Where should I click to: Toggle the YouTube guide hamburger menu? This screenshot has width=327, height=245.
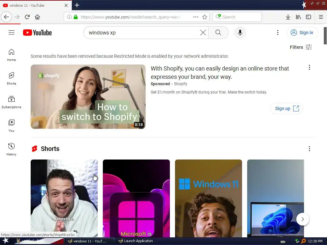(11, 33)
